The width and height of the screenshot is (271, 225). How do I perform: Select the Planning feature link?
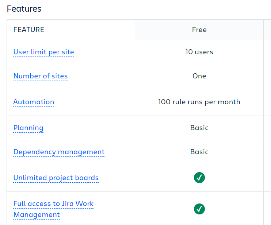click(x=28, y=128)
